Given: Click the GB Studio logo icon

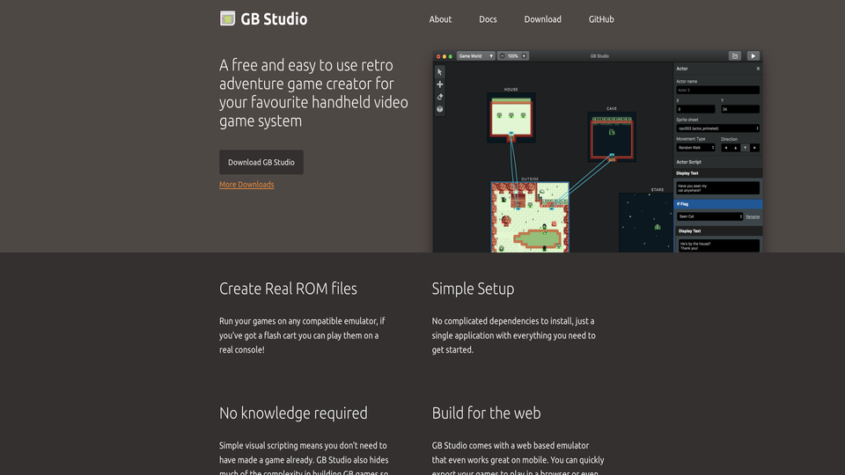Looking at the screenshot, I should pyautogui.click(x=227, y=18).
